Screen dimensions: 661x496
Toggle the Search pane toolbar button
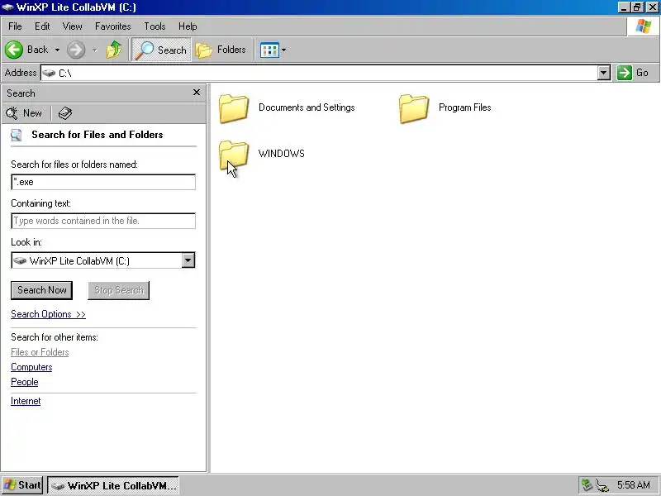pos(161,50)
